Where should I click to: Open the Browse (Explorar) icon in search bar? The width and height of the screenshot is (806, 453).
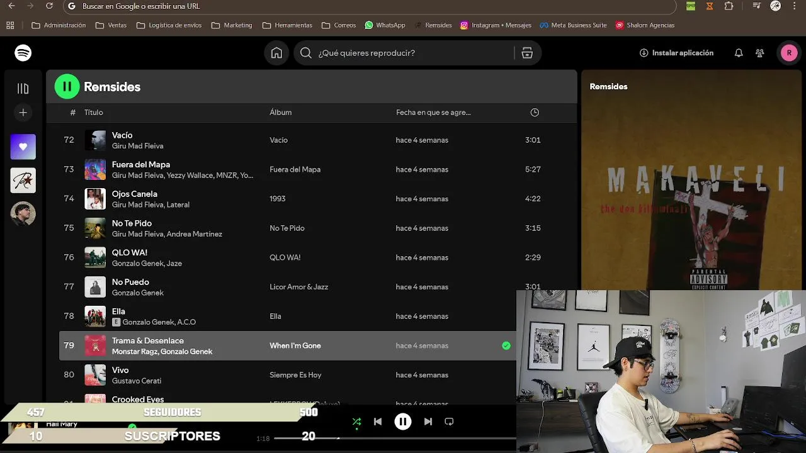click(527, 53)
